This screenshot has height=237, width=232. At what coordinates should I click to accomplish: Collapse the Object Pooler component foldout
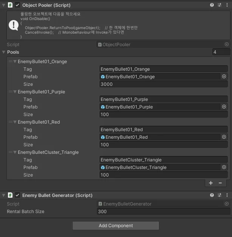click(3, 5)
